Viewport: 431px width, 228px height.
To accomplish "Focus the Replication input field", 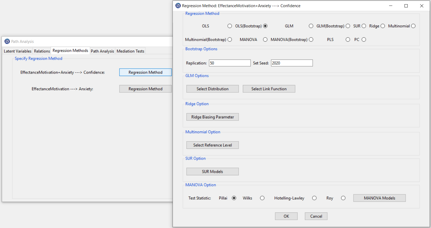I will click(230, 63).
